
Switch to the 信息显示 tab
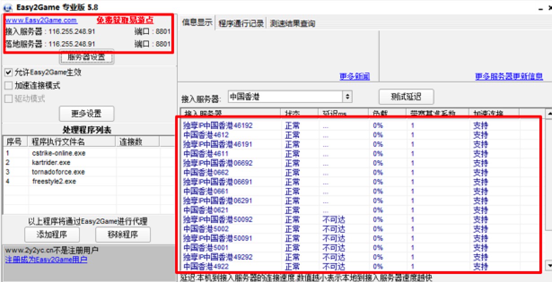197,23
